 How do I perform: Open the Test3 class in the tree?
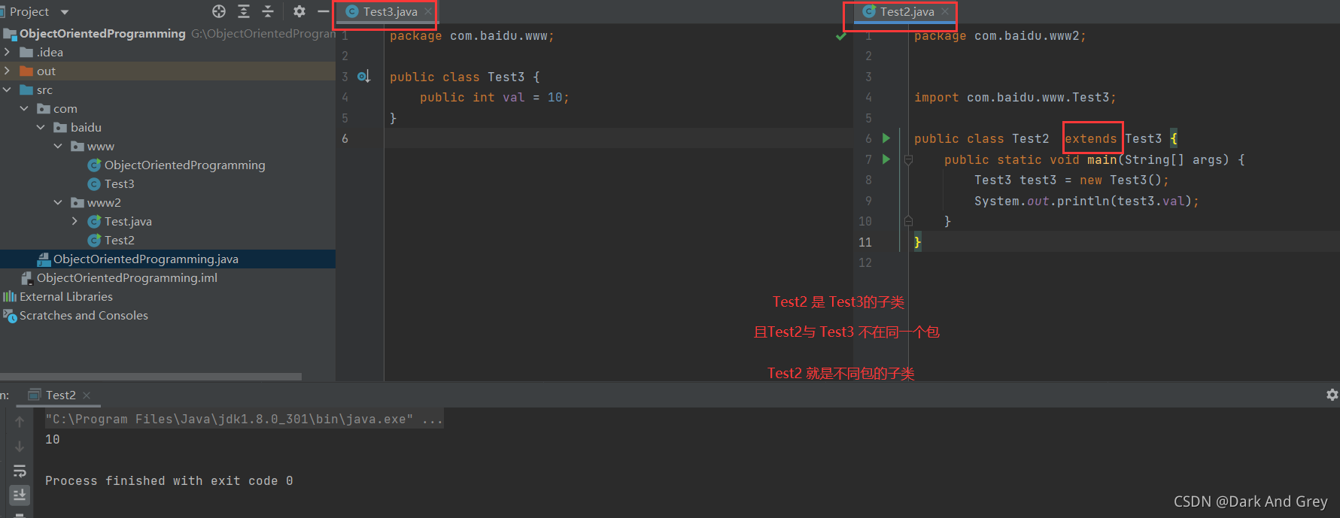(119, 183)
